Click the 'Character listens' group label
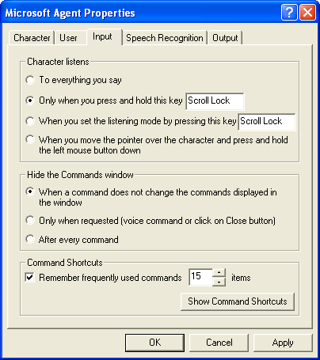320x360 pixels. point(58,62)
